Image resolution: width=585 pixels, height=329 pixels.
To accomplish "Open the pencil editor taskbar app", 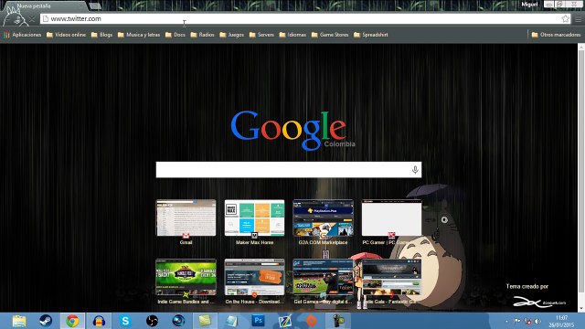I will 285,321.
